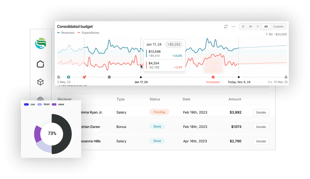Open Details for the $3,892 transaction
This screenshot has height=179, width=310.
[261, 112]
